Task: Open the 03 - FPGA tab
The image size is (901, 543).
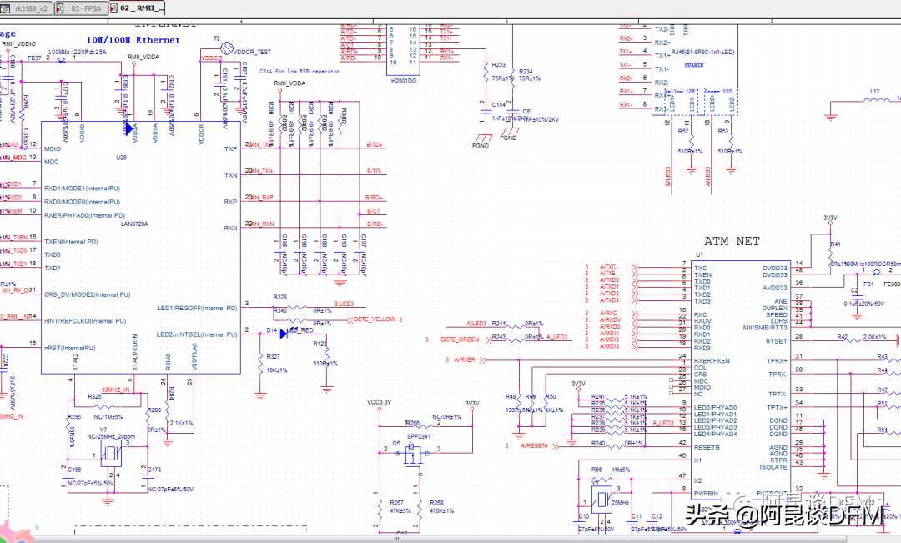Action: click(86, 8)
